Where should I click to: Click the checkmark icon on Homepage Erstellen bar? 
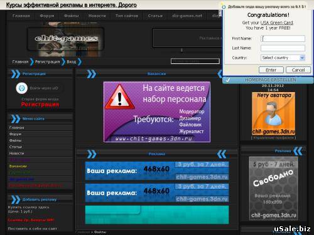[228, 80]
